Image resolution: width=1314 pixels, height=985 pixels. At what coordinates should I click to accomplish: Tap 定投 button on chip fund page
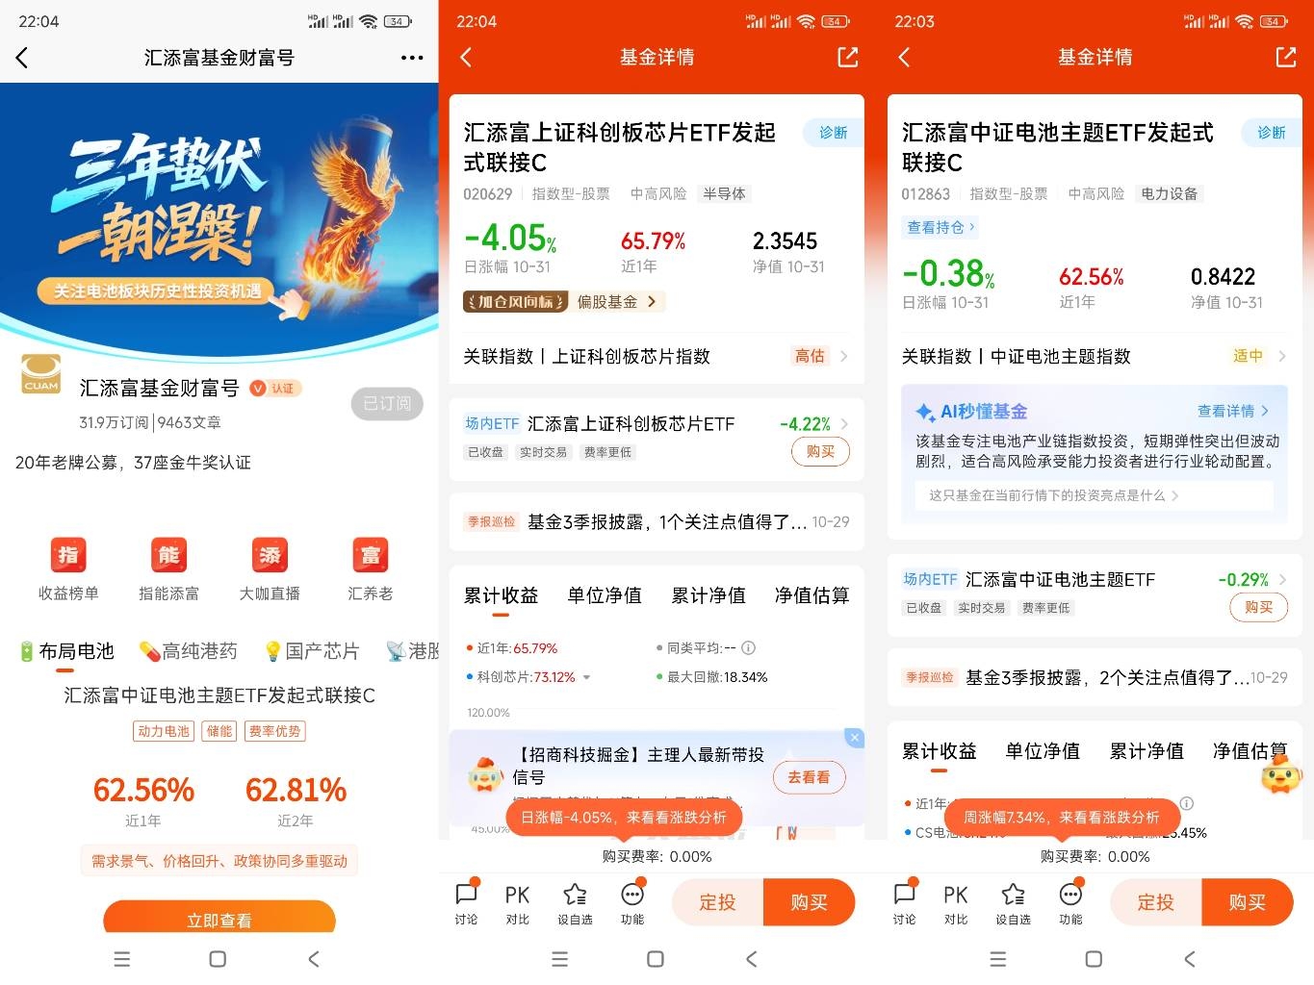(717, 902)
